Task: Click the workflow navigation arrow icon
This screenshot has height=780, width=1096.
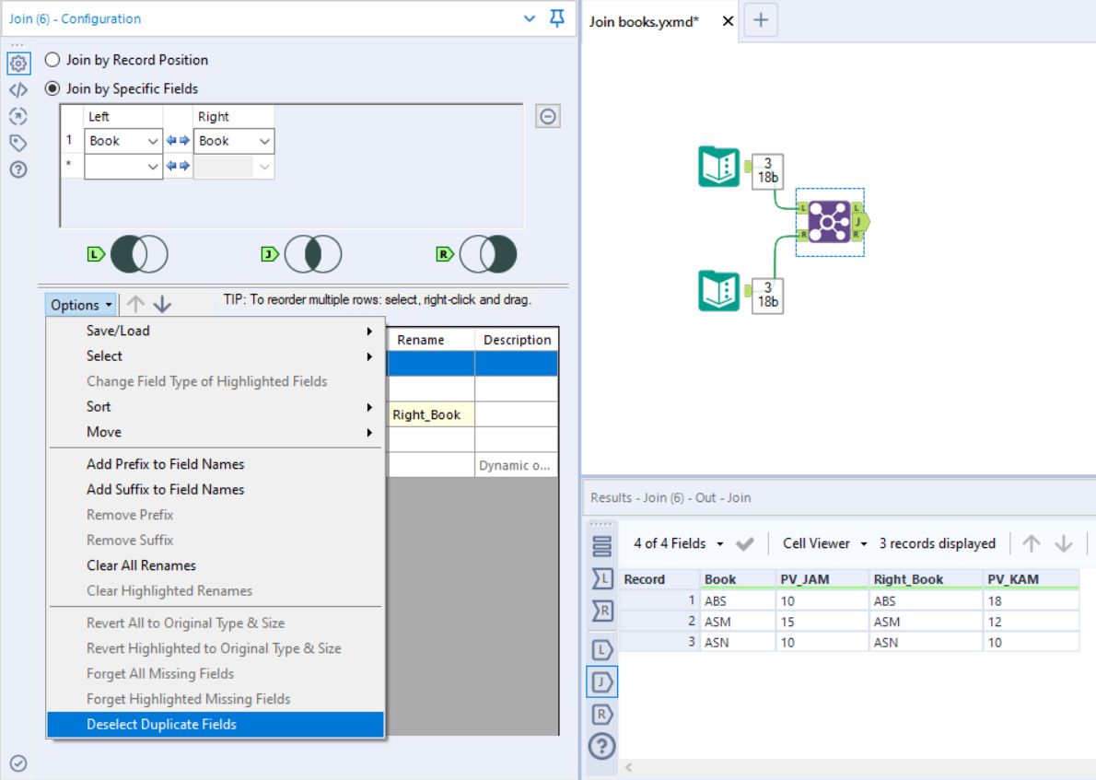Action: (x=18, y=116)
